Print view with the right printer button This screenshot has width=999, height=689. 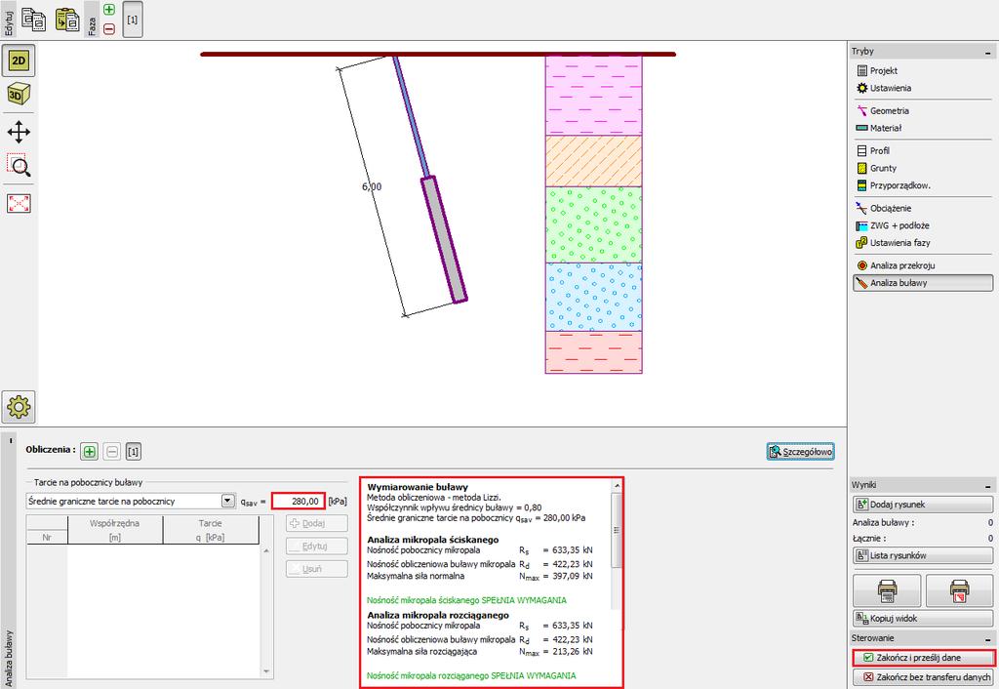point(959,590)
